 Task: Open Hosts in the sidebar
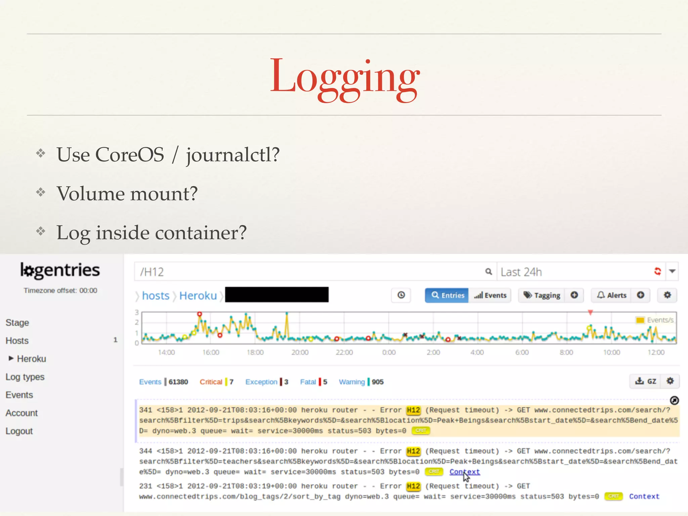(x=17, y=341)
